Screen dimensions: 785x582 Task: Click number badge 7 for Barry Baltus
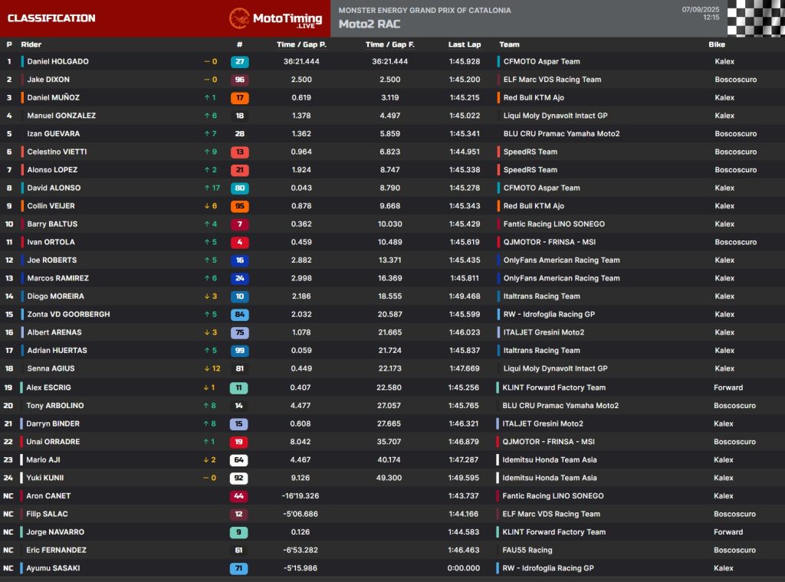[240, 224]
